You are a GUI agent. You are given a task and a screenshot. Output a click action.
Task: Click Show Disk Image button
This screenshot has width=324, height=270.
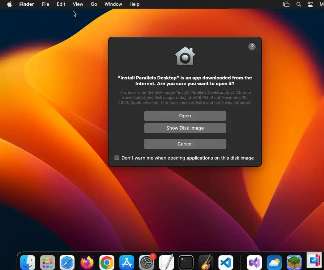(185, 128)
